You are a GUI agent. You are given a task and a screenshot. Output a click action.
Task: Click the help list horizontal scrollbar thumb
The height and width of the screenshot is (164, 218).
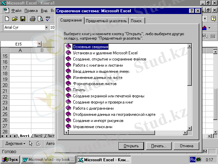click(112, 133)
